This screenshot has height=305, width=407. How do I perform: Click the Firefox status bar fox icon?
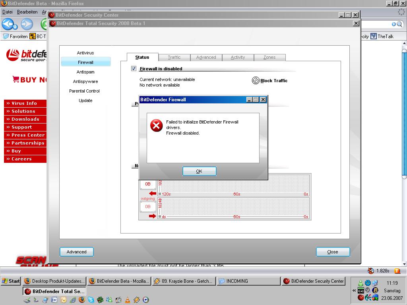(x=371, y=271)
